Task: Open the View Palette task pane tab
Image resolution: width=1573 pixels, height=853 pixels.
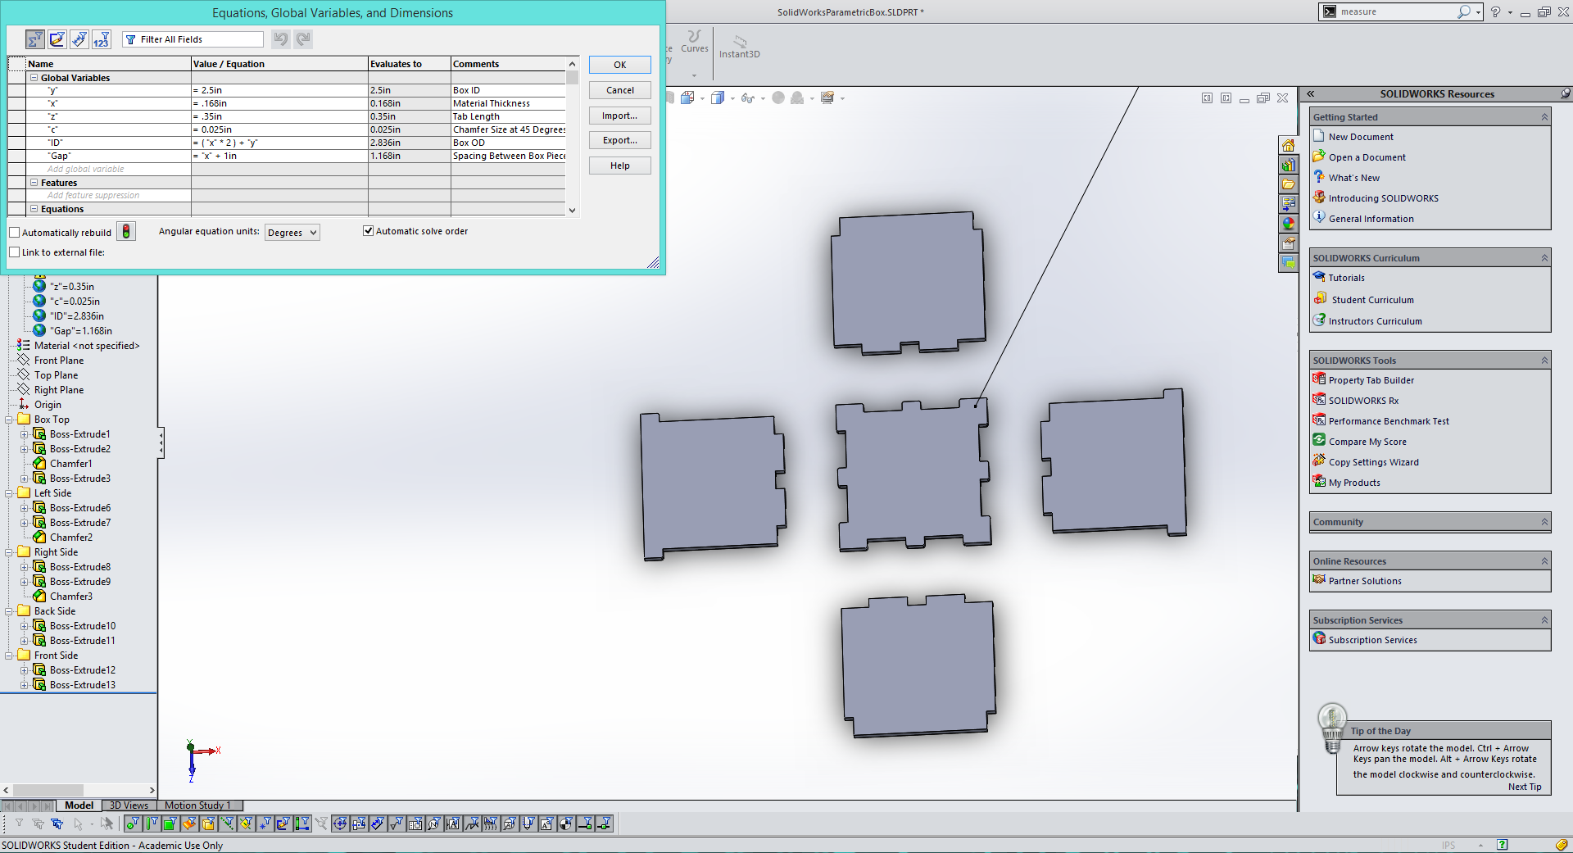Action: (1289, 204)
